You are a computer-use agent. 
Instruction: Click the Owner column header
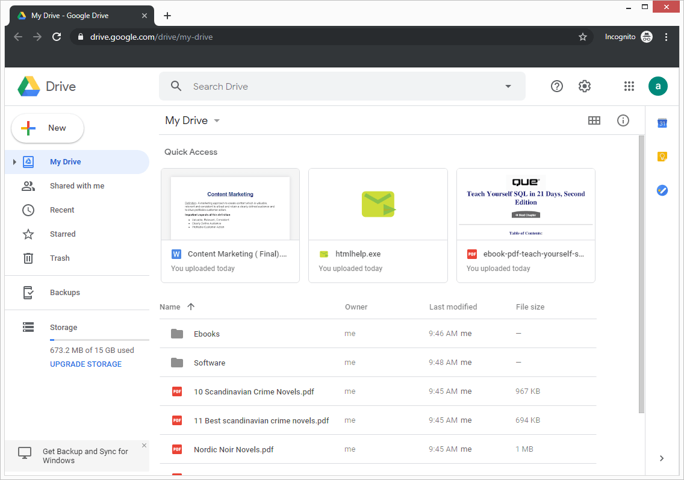(x=356, y=307)
